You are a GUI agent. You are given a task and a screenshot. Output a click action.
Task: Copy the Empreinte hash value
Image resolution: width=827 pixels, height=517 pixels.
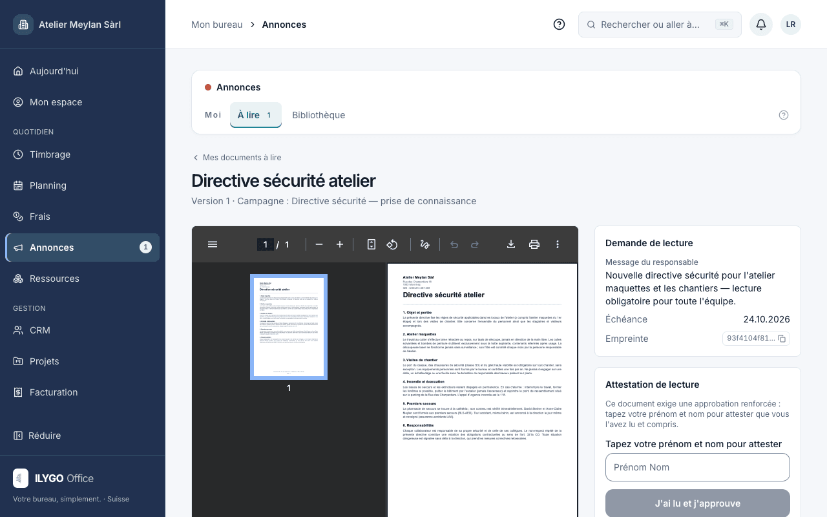782,339
